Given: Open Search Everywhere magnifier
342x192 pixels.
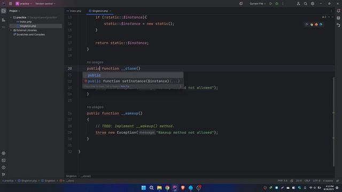Looking at the screenshot, I should [305, 4].
